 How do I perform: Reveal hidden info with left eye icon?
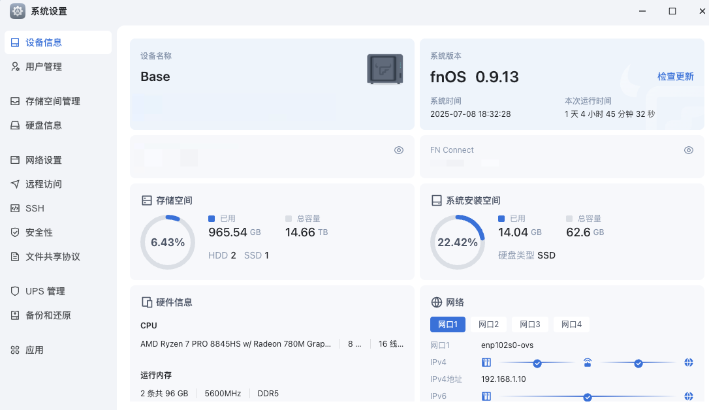399,150
